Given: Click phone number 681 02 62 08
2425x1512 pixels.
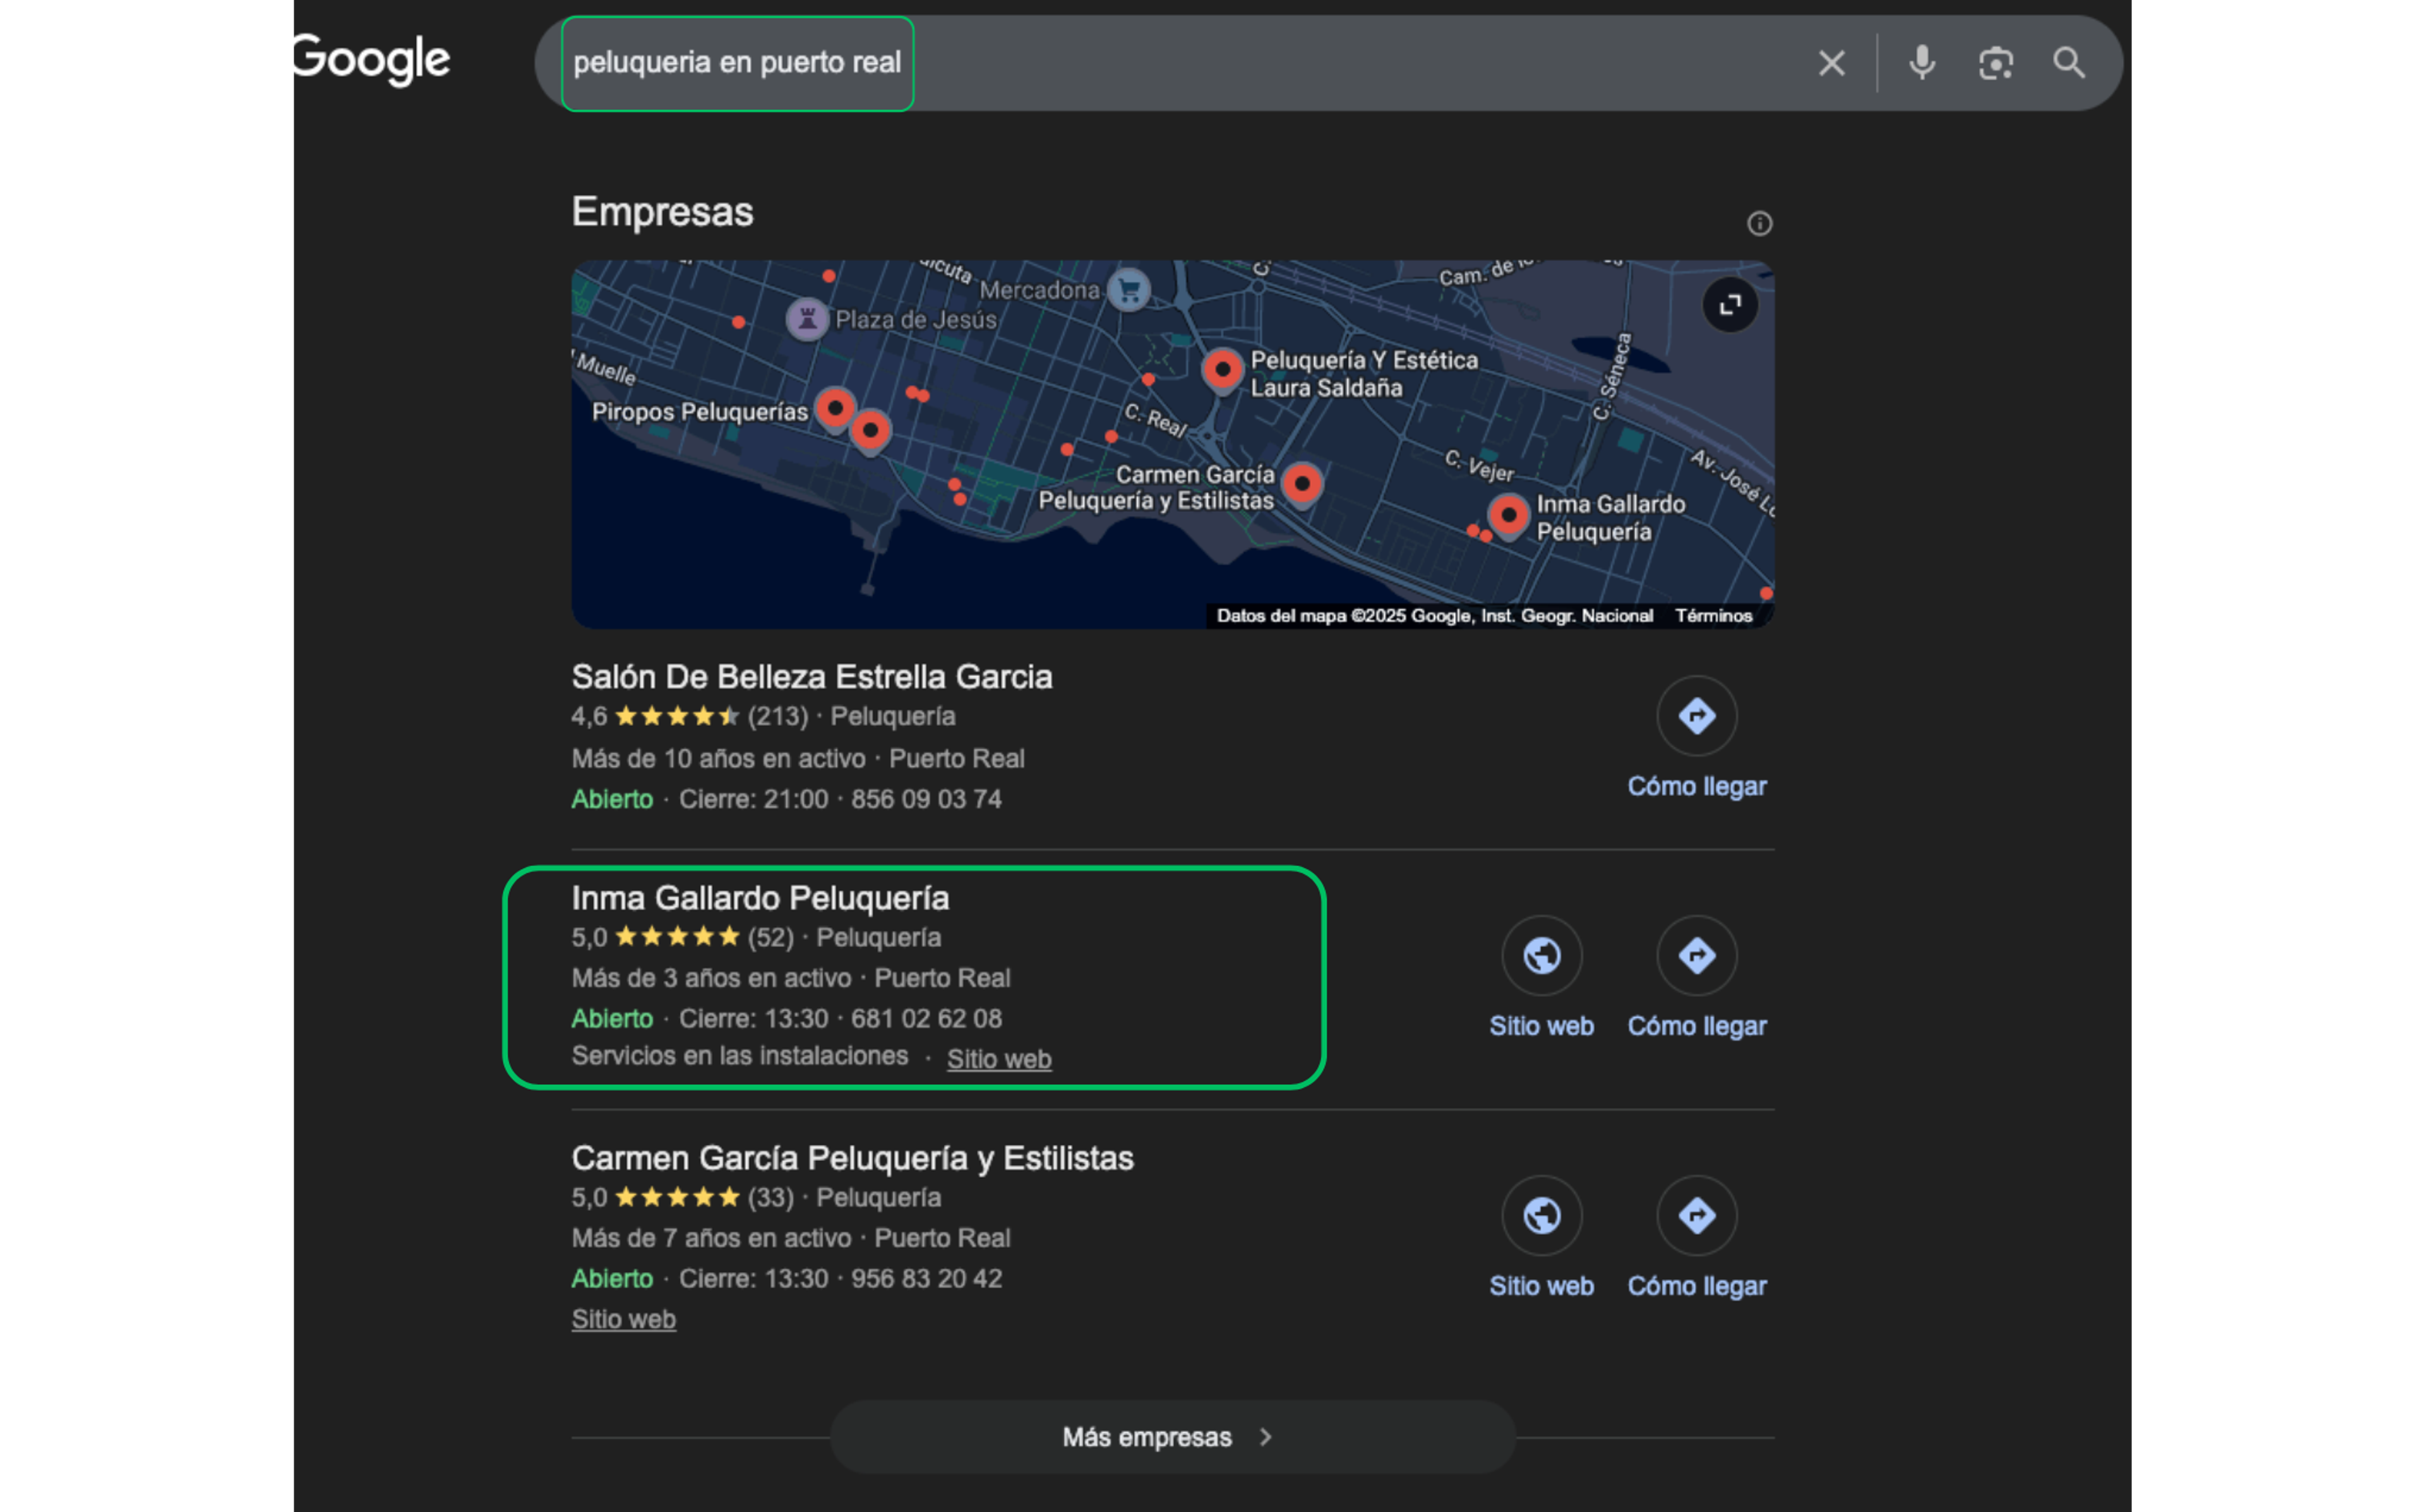Looking at the screenshot, I should [926, 1019].
